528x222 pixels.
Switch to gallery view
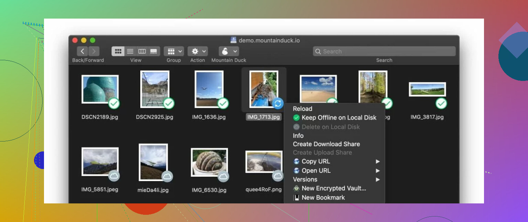point(154,51)
